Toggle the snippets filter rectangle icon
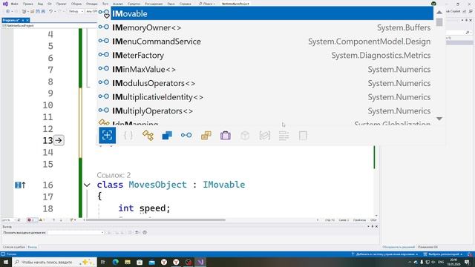 tap(303, 135)
